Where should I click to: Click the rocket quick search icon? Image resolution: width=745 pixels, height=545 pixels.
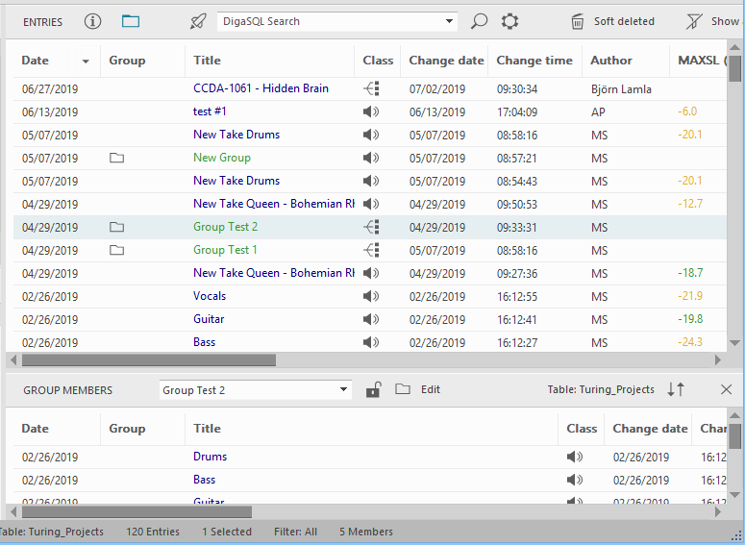[x=198, y=21]
